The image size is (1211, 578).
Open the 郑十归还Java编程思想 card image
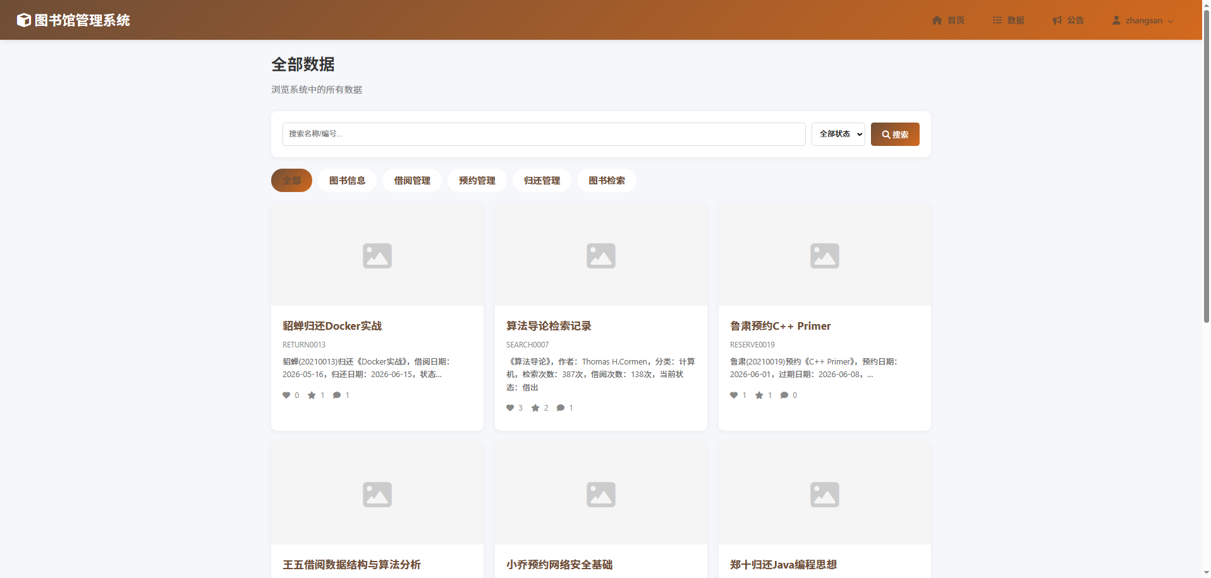825,494
